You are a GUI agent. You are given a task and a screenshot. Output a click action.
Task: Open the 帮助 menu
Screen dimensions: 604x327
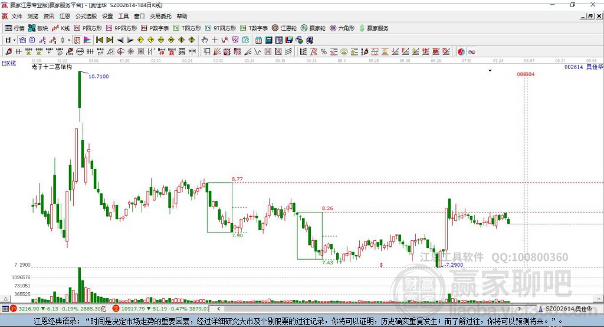182,16
